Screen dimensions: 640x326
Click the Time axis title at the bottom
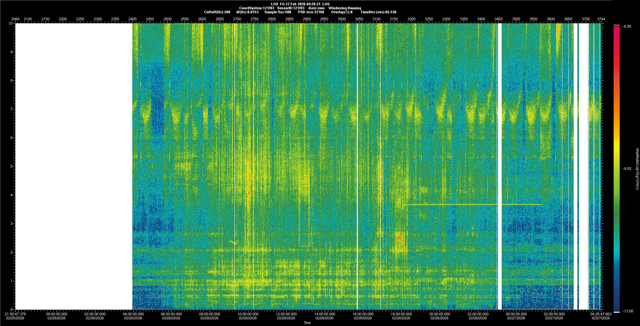tap(307, 323)
